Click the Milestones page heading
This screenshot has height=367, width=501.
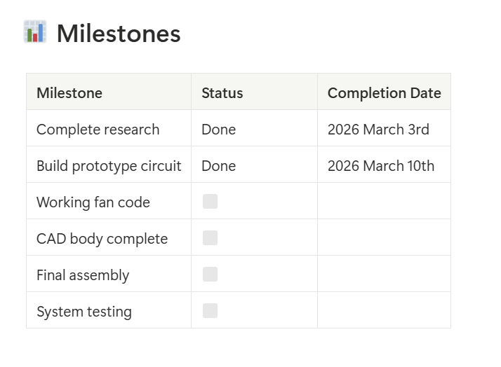pyautogui.click(x=119, y=34)
